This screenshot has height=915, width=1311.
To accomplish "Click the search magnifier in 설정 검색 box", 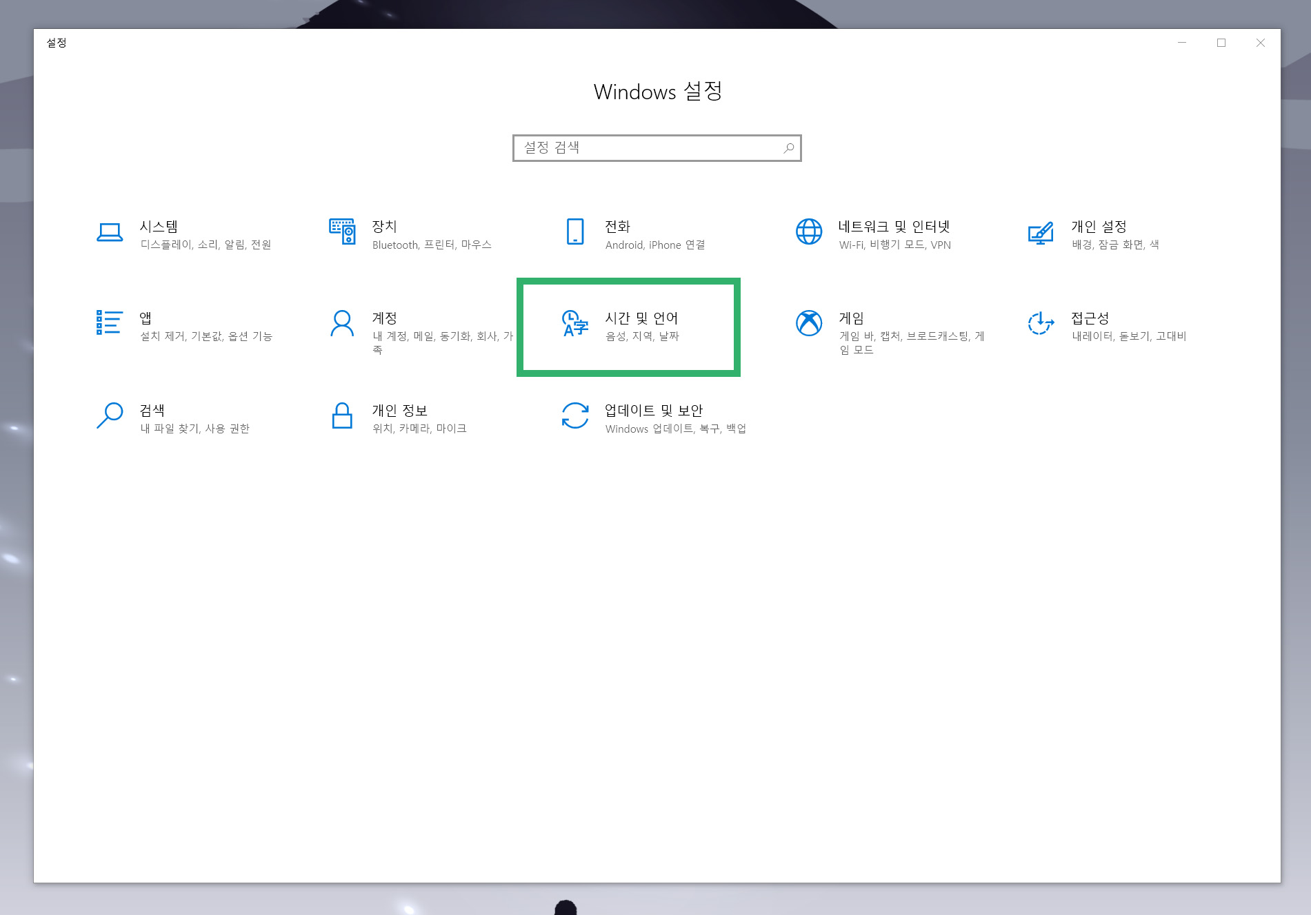I will point(789,148).
